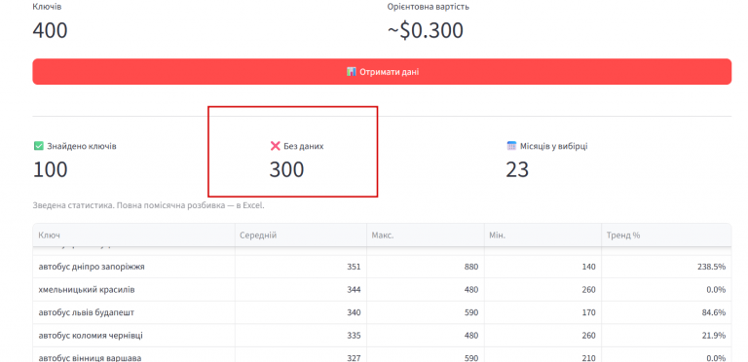
Task: Sort table by Тренд % column header
Action: click(666, 235)
